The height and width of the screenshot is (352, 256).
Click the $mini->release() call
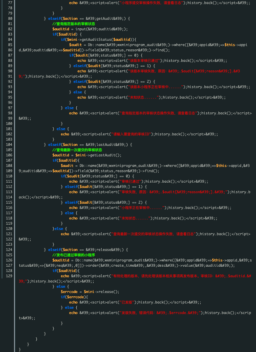[x=101, y=292]
